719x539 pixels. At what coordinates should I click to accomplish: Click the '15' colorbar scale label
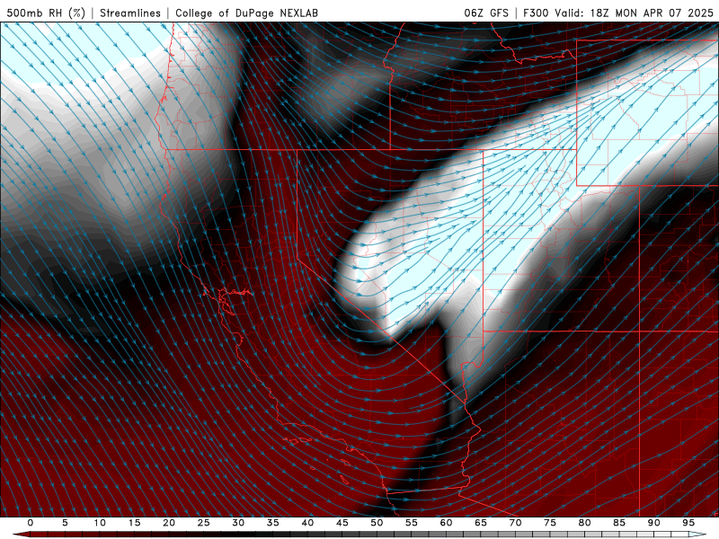tap(134, 523)
